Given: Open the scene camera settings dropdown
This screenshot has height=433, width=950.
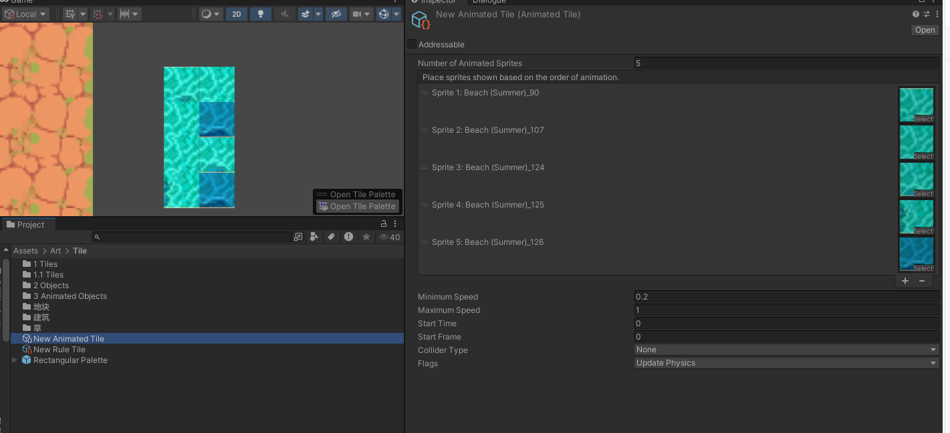Looking at the screenshot, I should click(361, 14).
